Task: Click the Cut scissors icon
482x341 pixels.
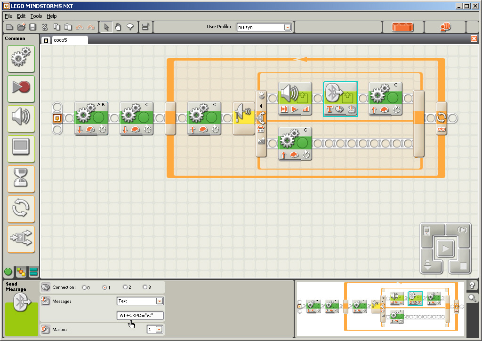Action: point(45,27)
